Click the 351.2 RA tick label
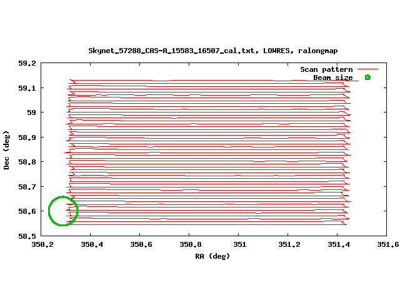The width and height of the screenshot is (400, 300). pyautogui.click(x=289, y=244)
